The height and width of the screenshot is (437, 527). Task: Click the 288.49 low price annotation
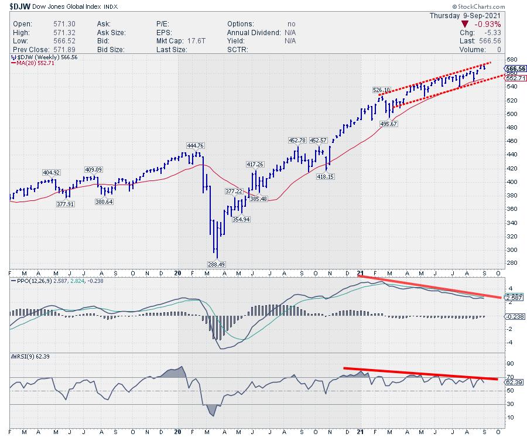pos(215,264)
